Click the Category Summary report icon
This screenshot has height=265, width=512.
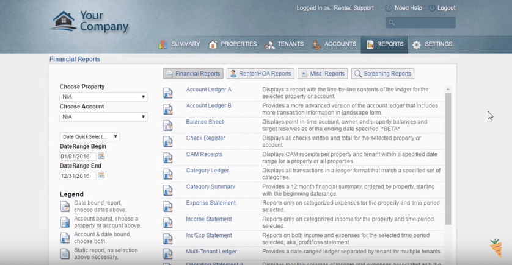pyautogui.click(x=168, y=191)
